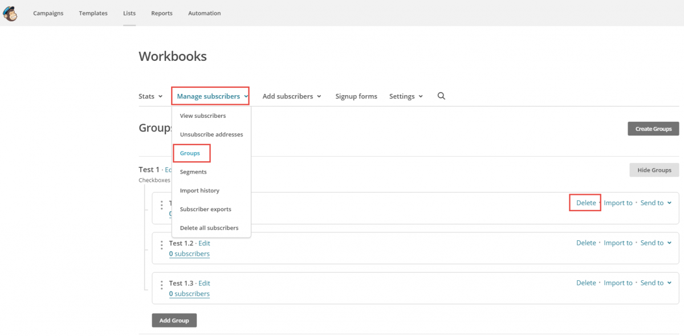Select Delete all subscribers option
684x336 pixels.
tap(209, 228)
